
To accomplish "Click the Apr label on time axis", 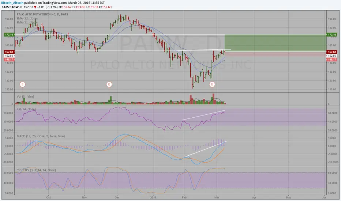I will 254,197.
